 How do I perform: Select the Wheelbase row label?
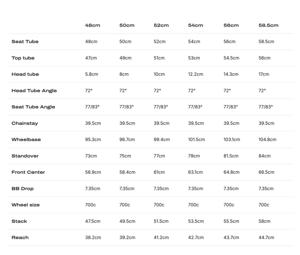coord(26,140)
